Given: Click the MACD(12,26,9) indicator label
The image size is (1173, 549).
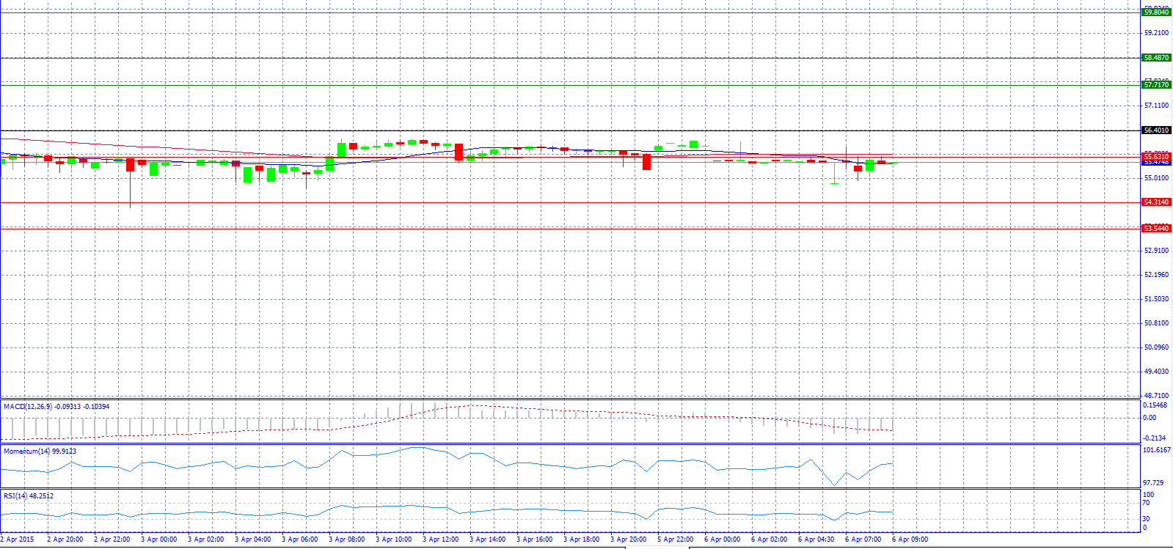Looking at the screenshot, I should 56,407.
